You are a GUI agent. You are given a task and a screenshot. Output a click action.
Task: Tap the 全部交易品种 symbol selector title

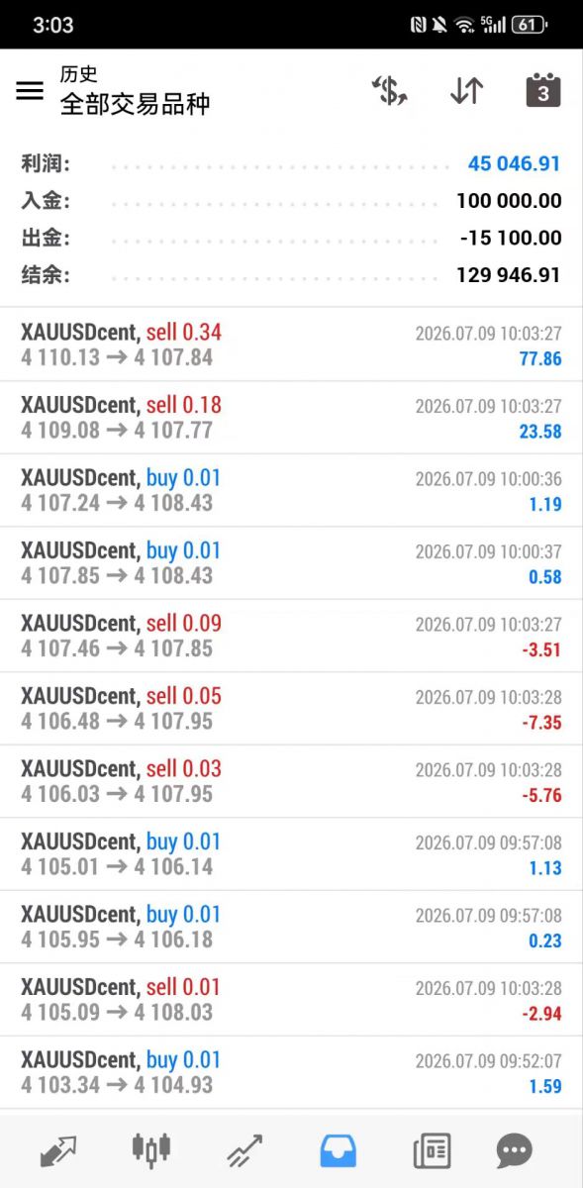click(x=135, y=104)
